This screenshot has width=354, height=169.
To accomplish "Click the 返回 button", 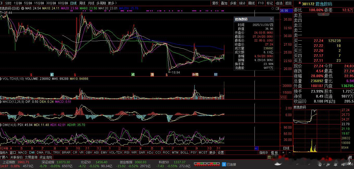I will point(288,3).
